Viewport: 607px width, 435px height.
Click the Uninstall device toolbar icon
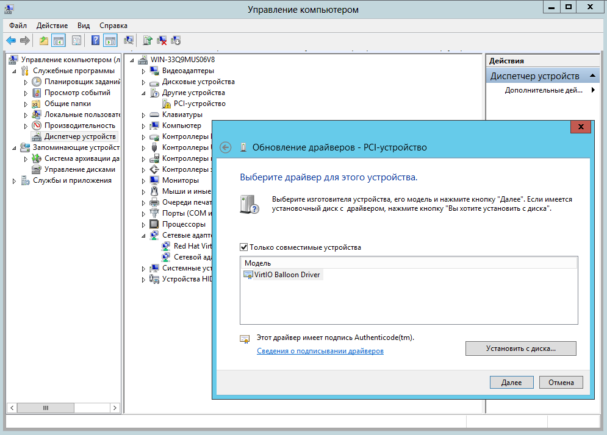click(162, 41)
